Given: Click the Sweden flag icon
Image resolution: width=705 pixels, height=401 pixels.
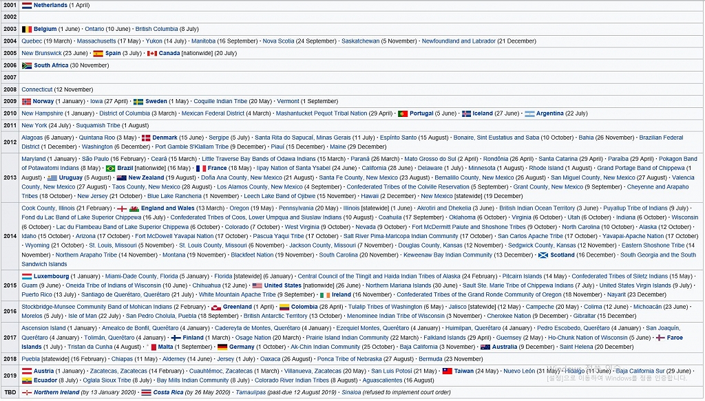Looking at the screenshot, I should point(138,102).
